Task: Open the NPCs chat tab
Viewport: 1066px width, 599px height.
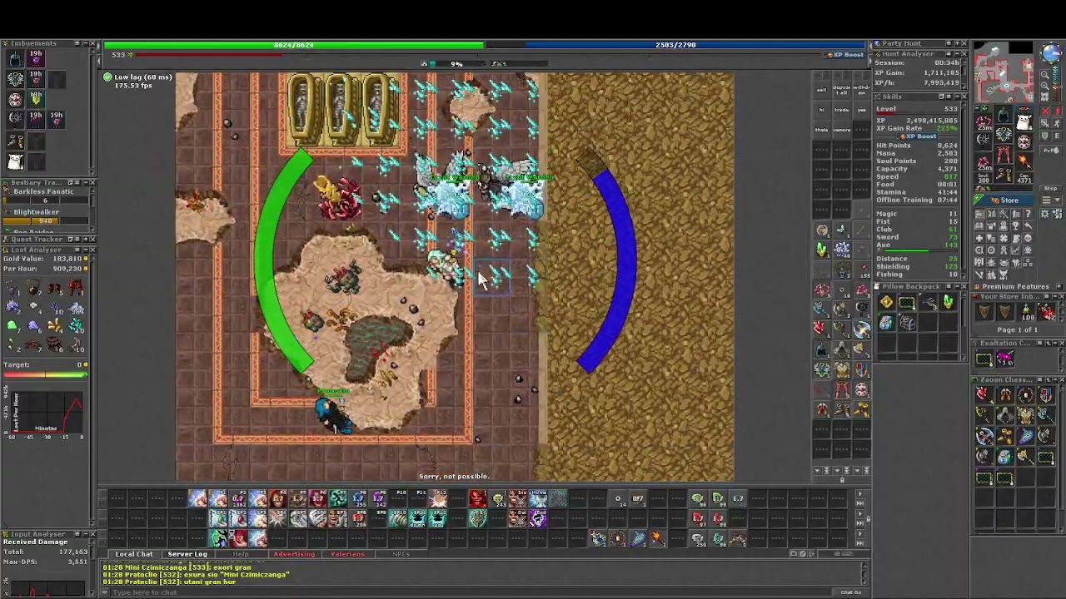Action: coord(401,554)
